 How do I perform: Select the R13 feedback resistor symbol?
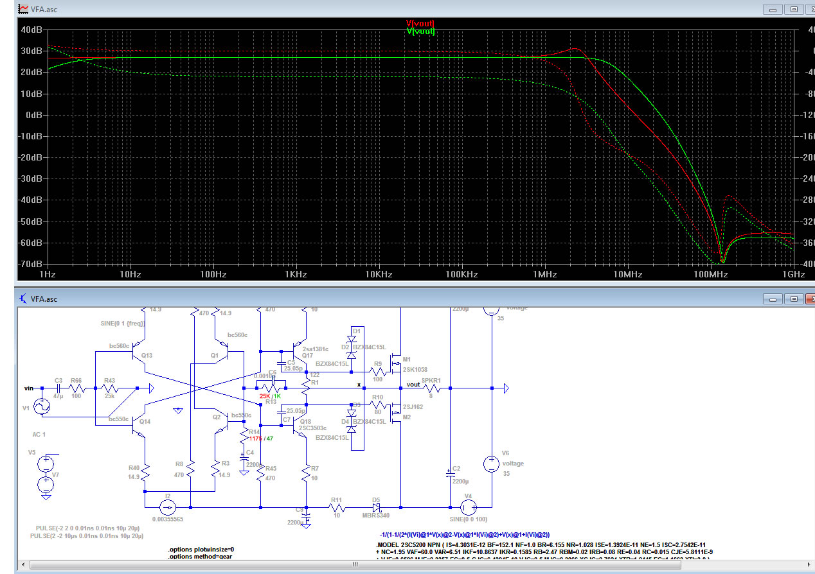point(270,388)
